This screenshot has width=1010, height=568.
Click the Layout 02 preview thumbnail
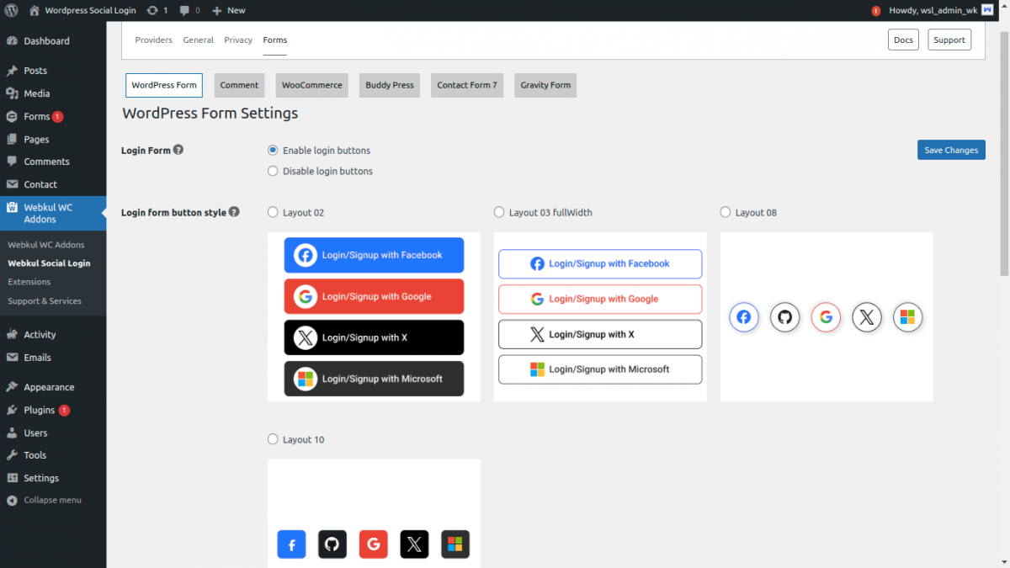point(374,316)
